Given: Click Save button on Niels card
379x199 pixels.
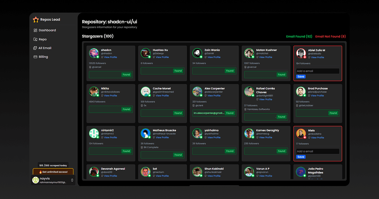Looking at the screenshot, I should (x=301, y=157).
